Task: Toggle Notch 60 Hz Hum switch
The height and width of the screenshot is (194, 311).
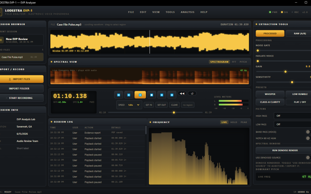Action: coord(308,138)
